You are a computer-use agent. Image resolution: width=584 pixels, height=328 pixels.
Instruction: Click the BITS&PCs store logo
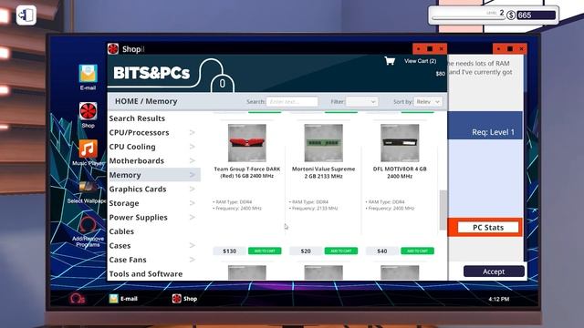pyautogui.click(x=151, y=73)
